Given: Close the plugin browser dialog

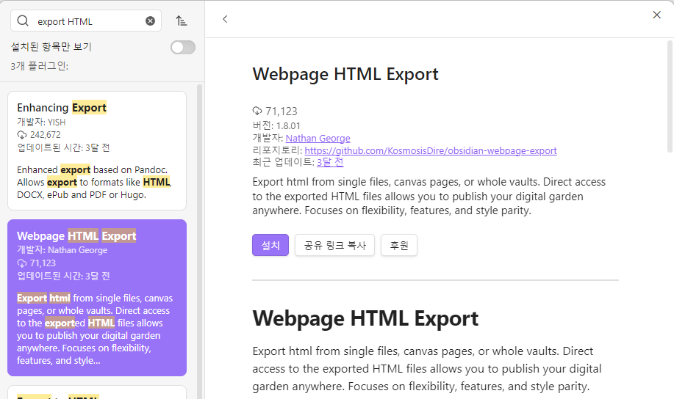Looking at the screenshot, I should pyautogui.click(x=656, y=15).
